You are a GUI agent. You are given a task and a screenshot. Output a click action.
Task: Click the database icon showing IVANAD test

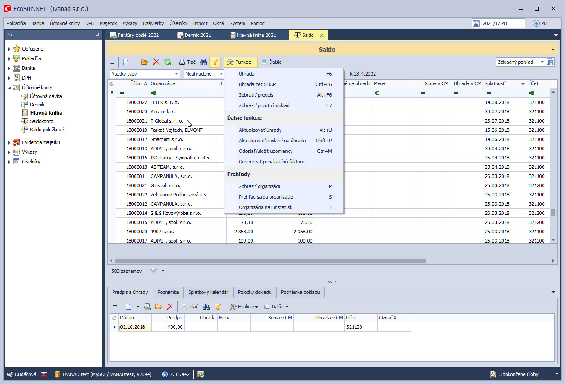[57, 374]
